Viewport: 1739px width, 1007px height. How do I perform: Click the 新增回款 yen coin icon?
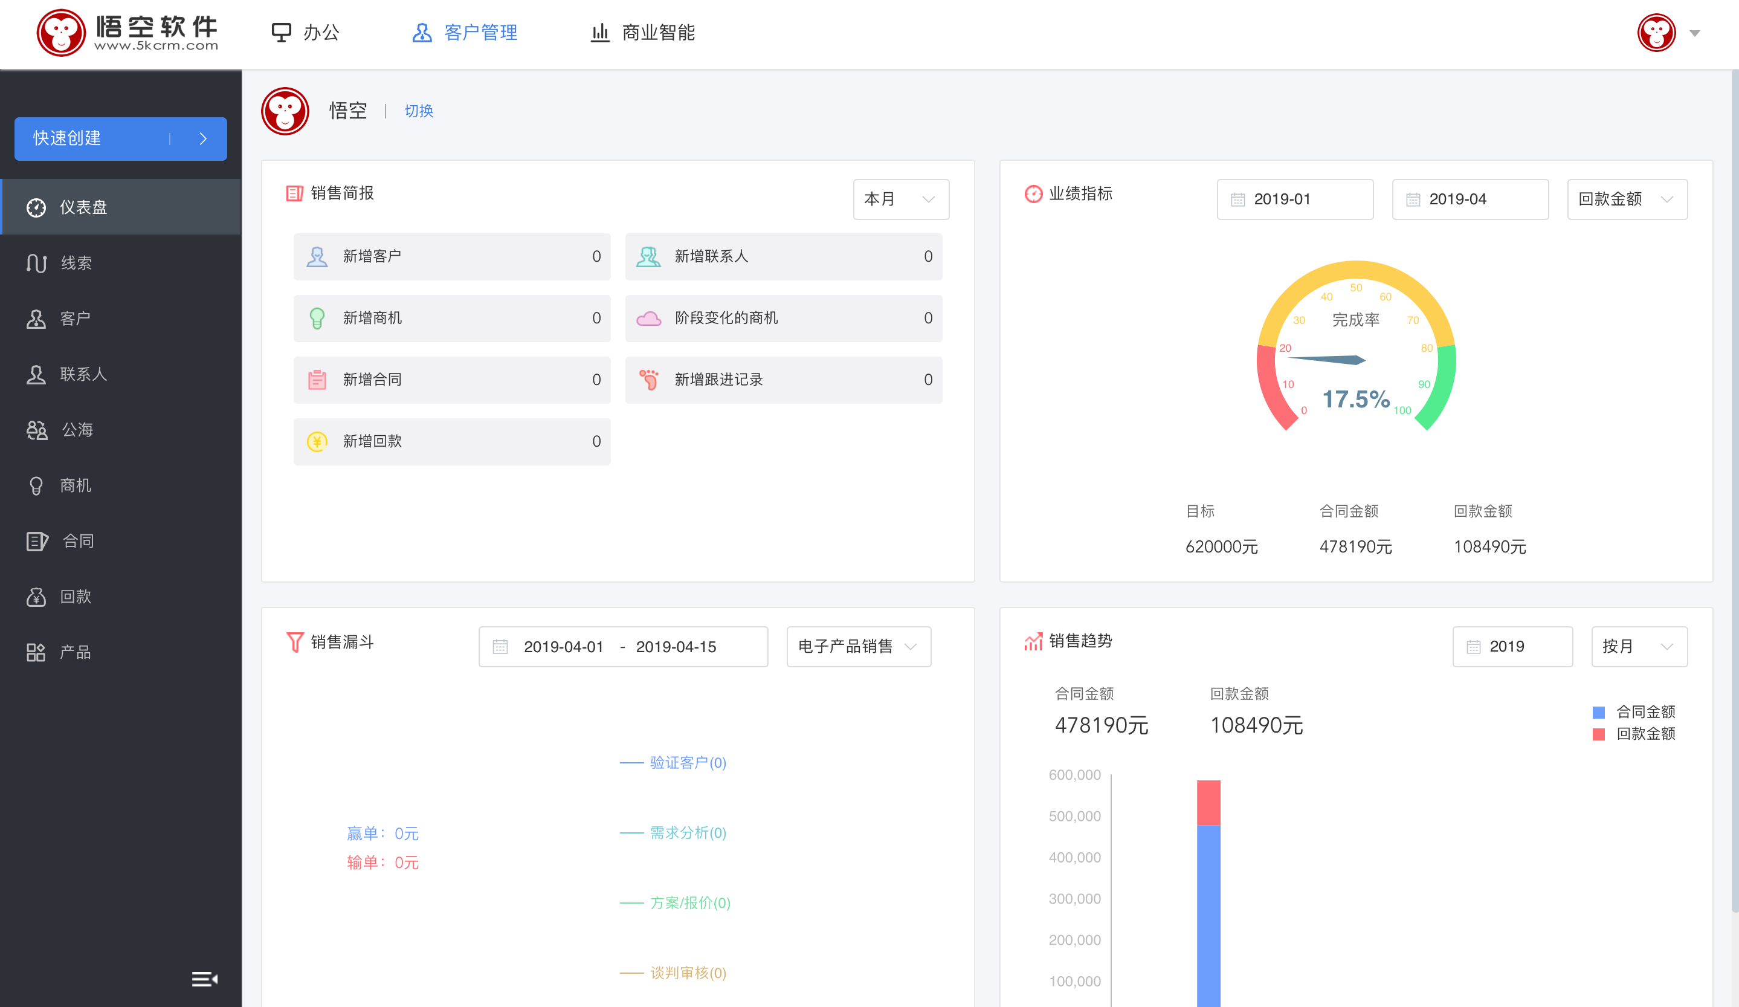(317, 442)
